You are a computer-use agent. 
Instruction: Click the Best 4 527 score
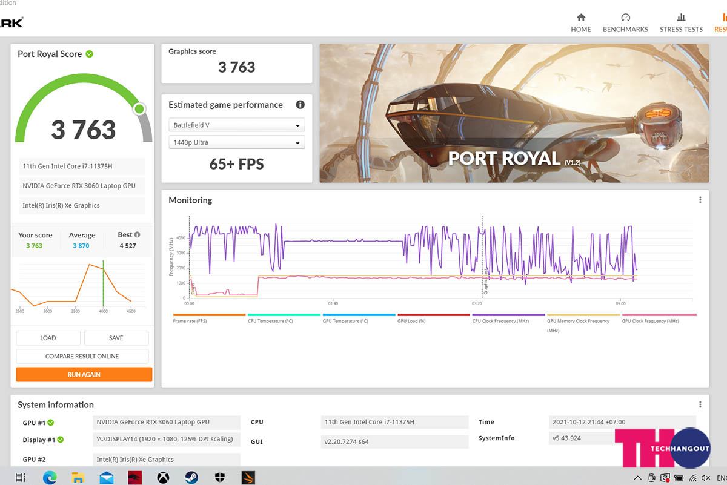[x=128, y=246]
